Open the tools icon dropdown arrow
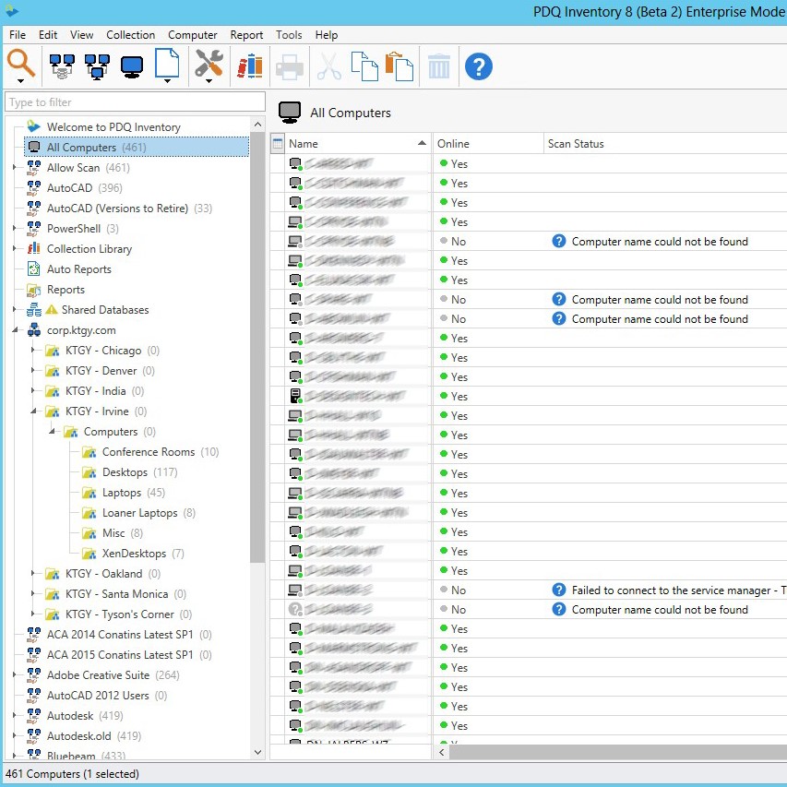This screenshot has width=787, height=787. click(209, 81)
